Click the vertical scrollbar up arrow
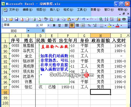Image resolution: width=131 pixels, height=107 pixels. (128, 35)
